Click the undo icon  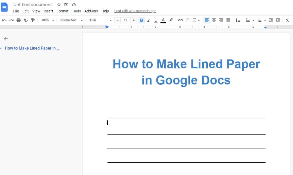[x=4, y=20]
